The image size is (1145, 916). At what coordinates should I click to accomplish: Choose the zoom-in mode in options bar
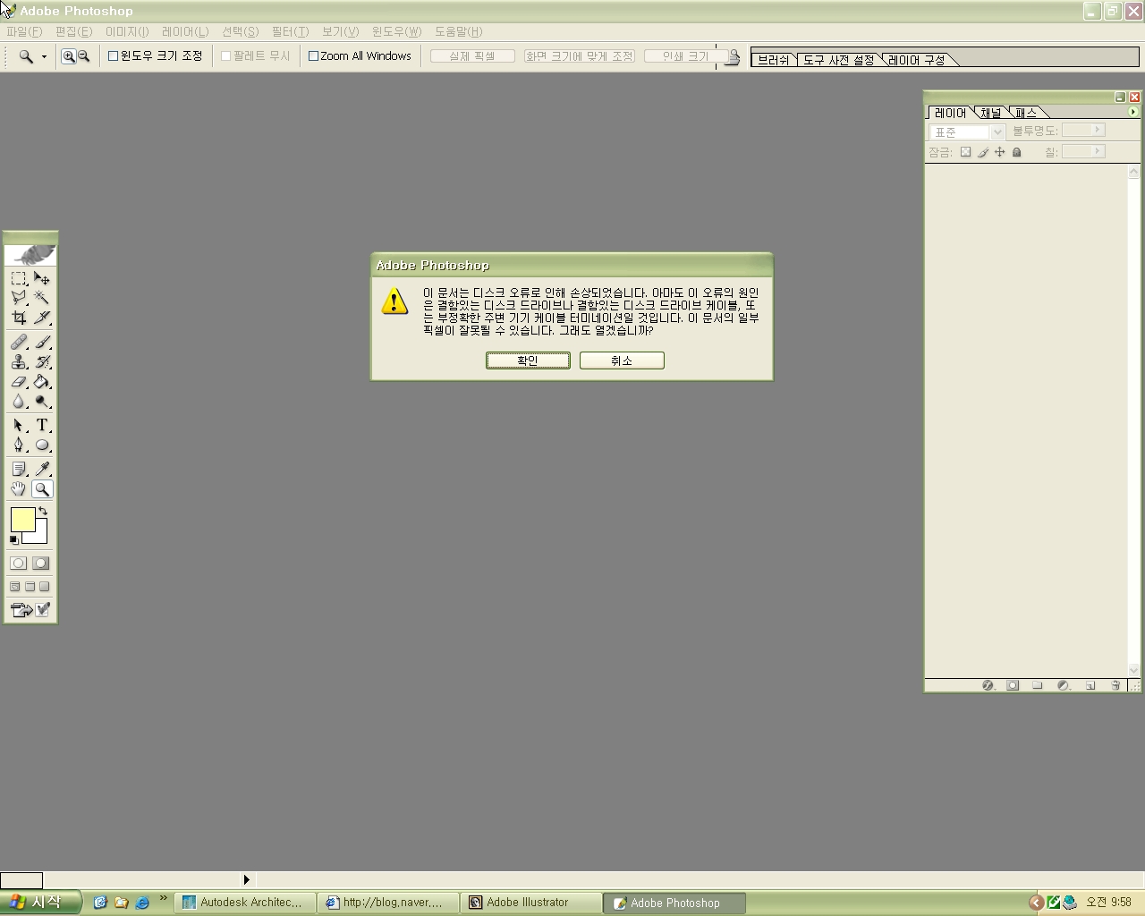click(69, 56)
